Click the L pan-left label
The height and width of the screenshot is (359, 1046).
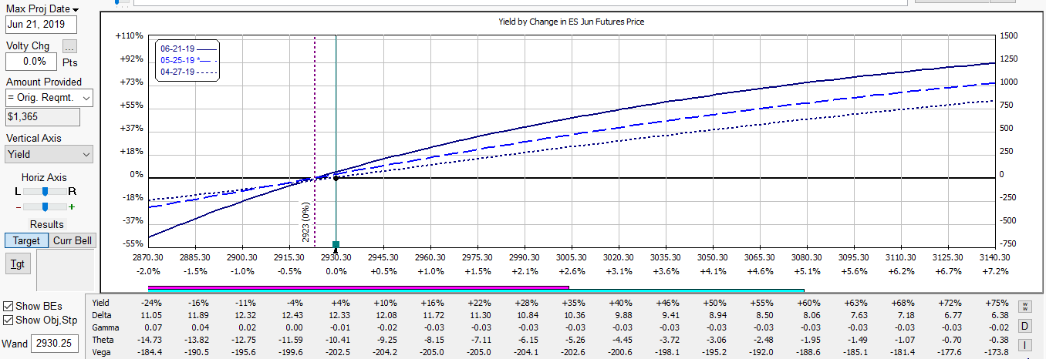pos(18,191)
